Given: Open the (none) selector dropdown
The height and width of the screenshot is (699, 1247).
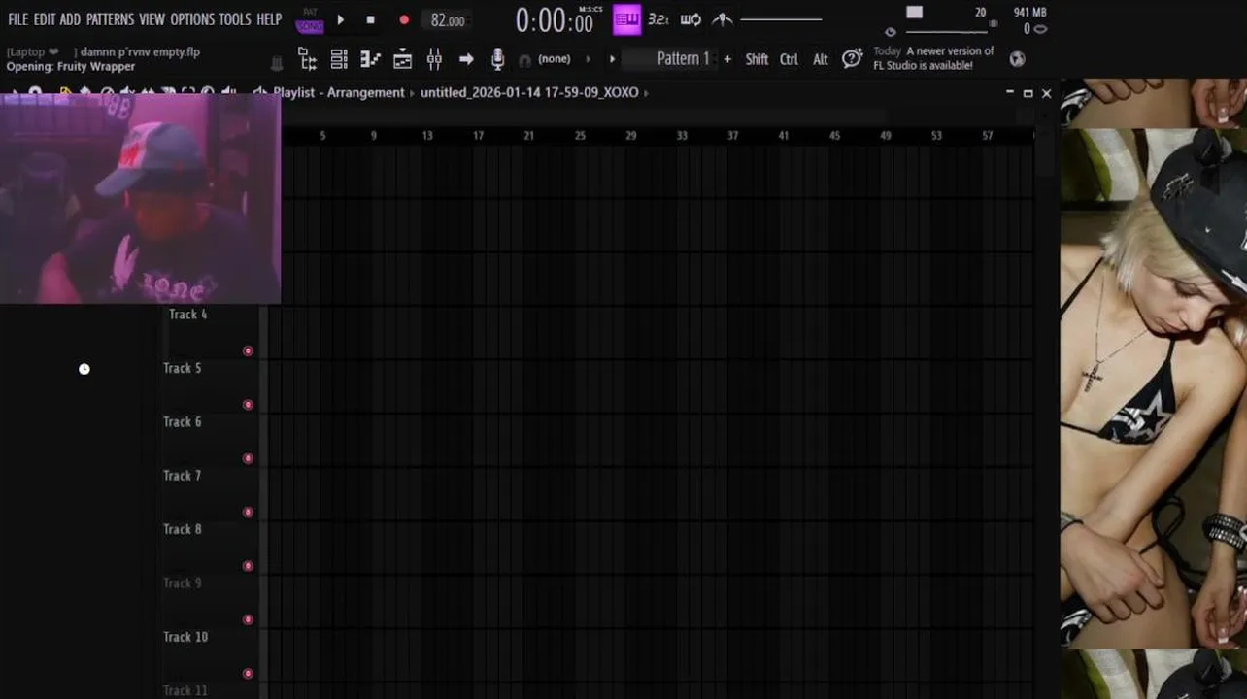Looking at the screenshot, I should pyautogui.click(x=555, y=59).
